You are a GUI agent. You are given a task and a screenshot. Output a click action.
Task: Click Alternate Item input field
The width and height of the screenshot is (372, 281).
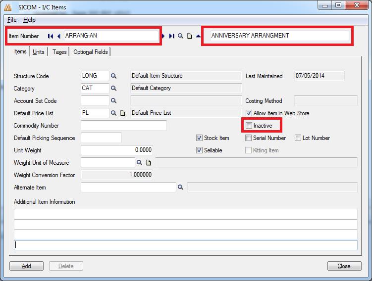[128, 187]
